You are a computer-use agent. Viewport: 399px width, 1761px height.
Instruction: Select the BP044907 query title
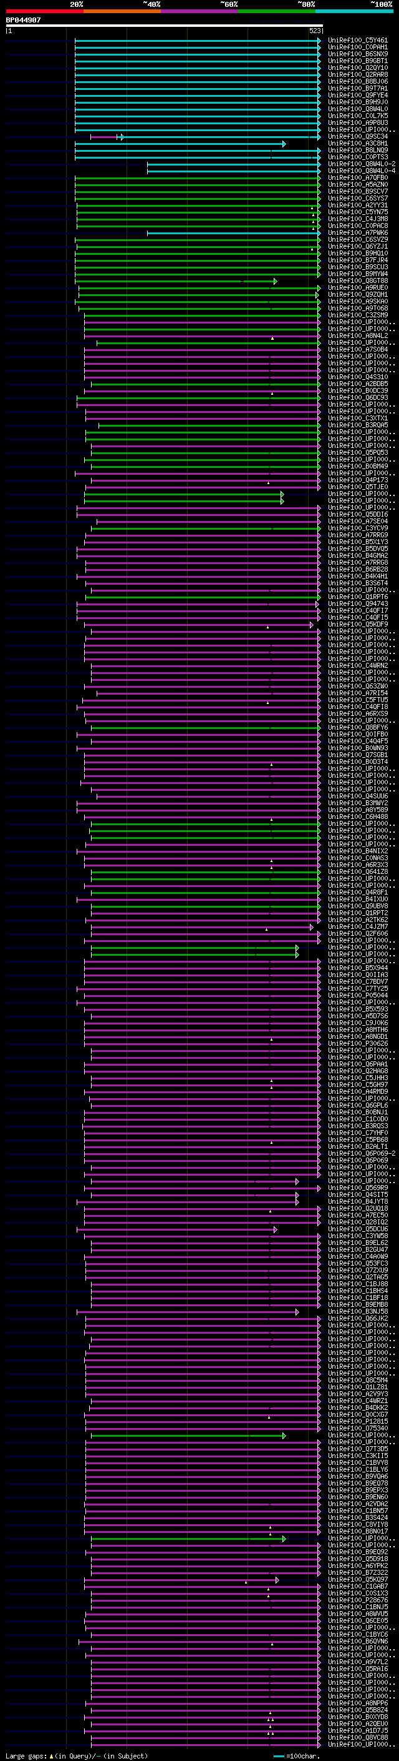click(x=23, y=21)
